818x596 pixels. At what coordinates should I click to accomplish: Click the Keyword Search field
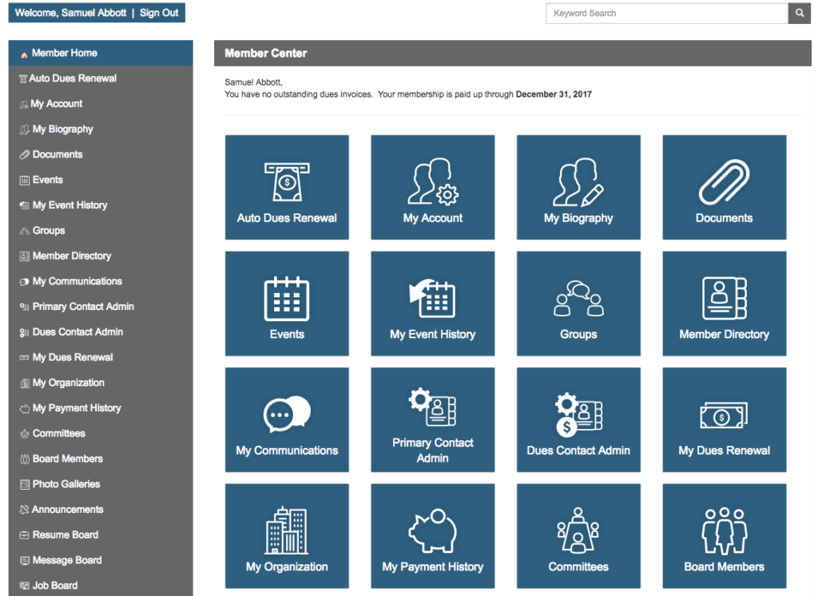[x=663, y=14]
